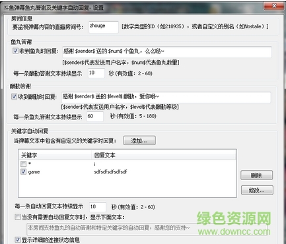Enable the checkbox for the * keyword row
The width and height of the screenshot is (286, 244).
[23, 164]
